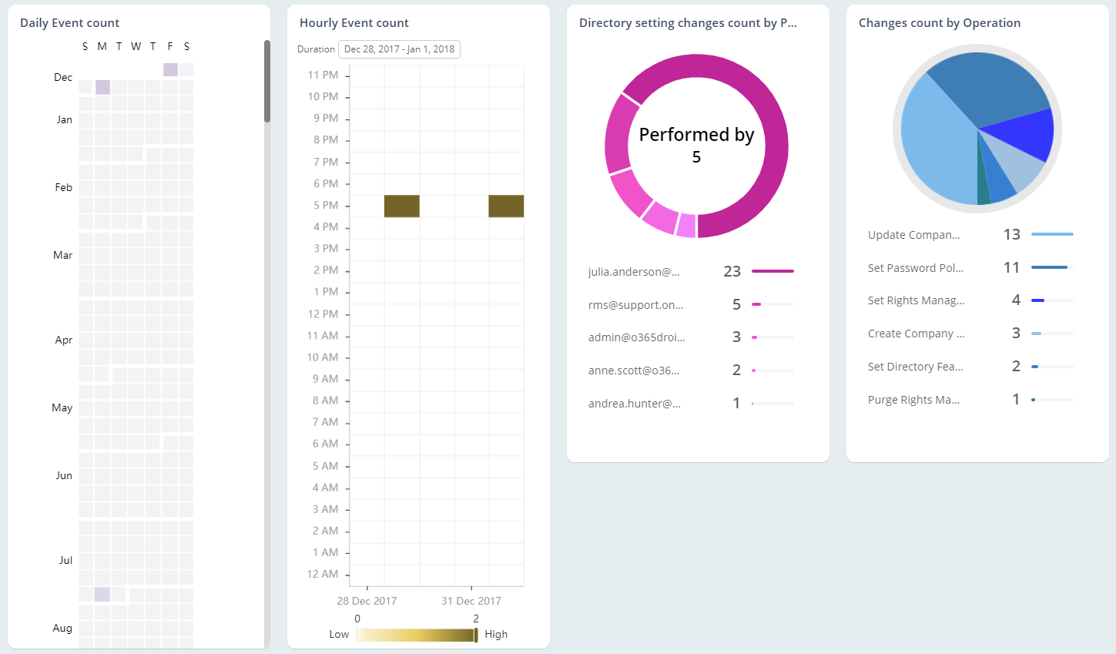The width and height of the screenshot is (1116, 654).
Task: Click admin@o365droi performer row
Action: coord(636,337)
